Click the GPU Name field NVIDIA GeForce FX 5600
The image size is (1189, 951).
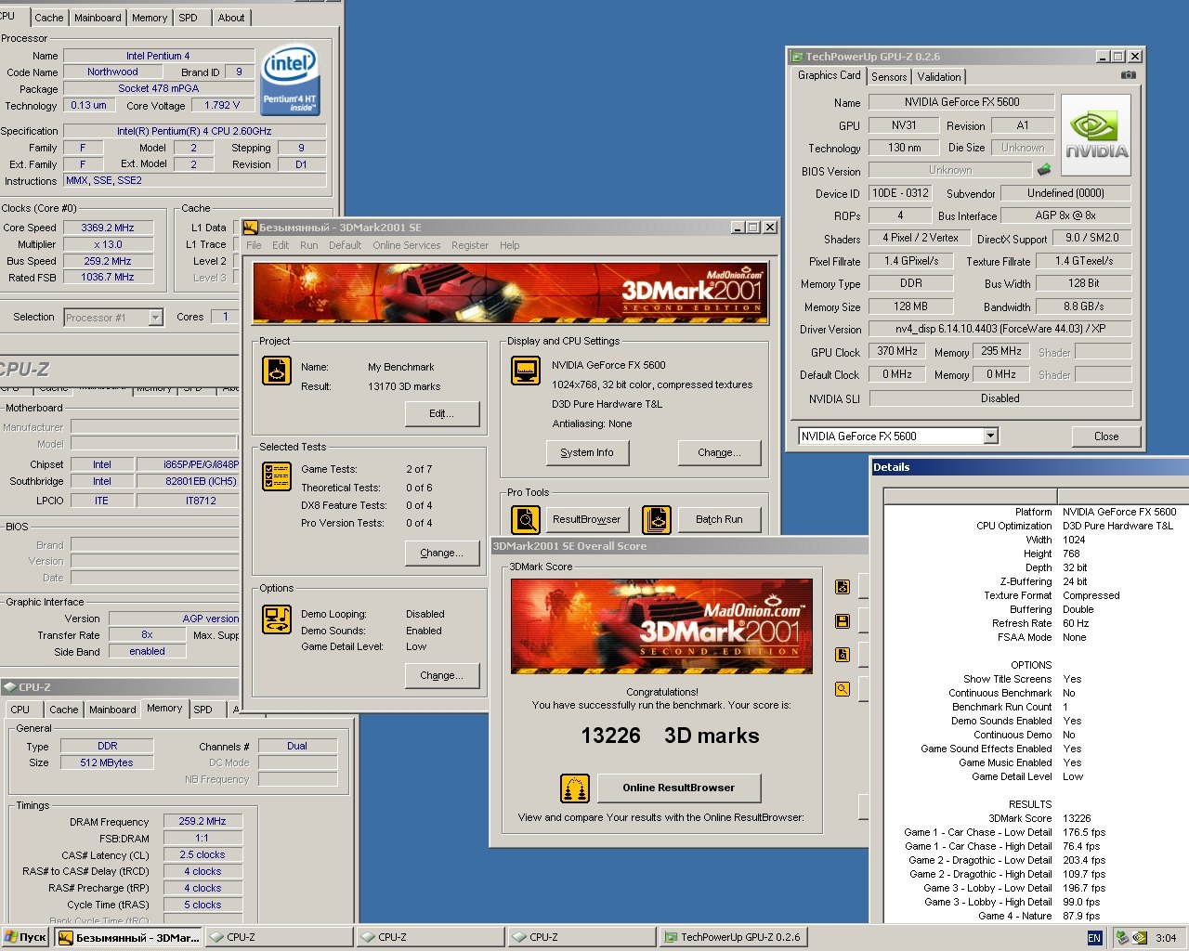pos(961,102)
